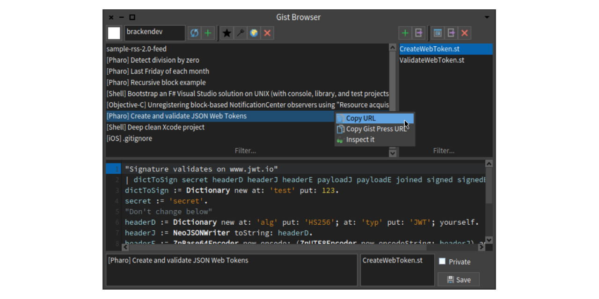The width and height of the screenshot is (599, 299).
Task: Choose Copy Gist Press URL menu entry
Action: click(376, 129)
